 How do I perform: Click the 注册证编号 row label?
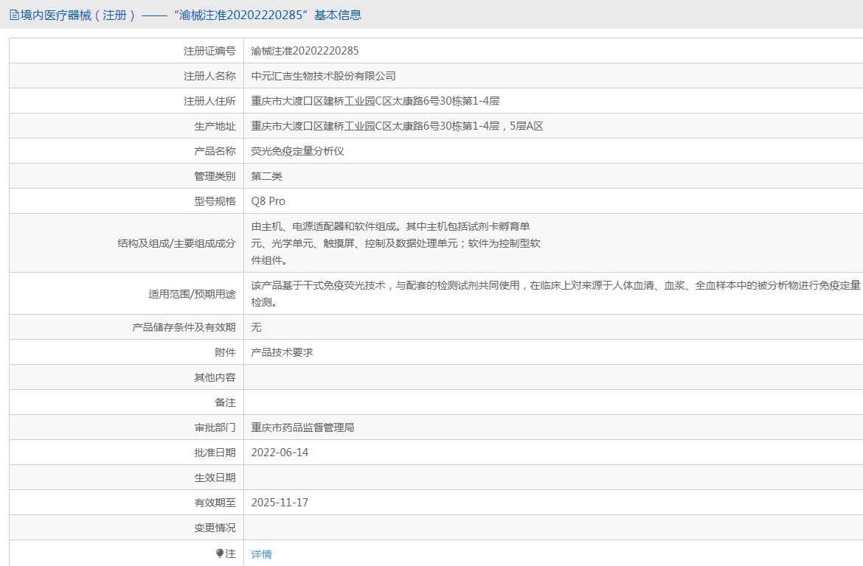[209, 51]
